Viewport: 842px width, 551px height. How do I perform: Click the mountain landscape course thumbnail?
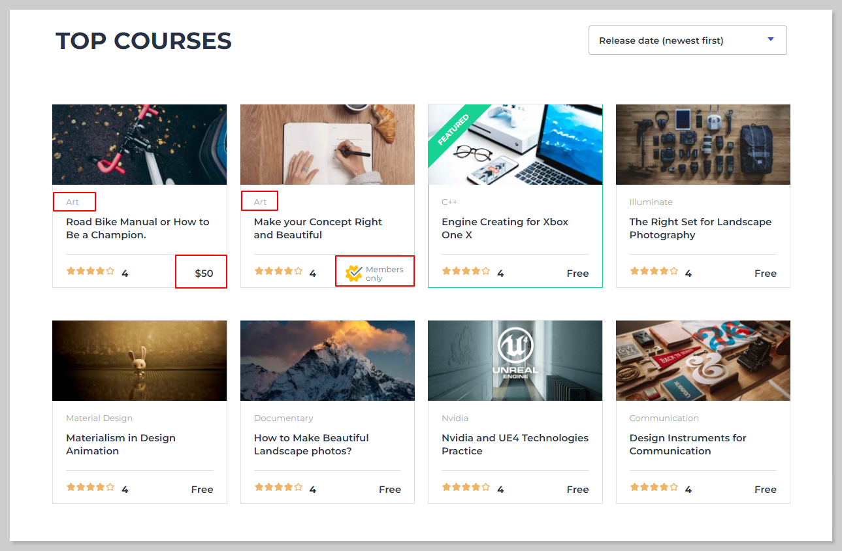click(x=327, y=360)
